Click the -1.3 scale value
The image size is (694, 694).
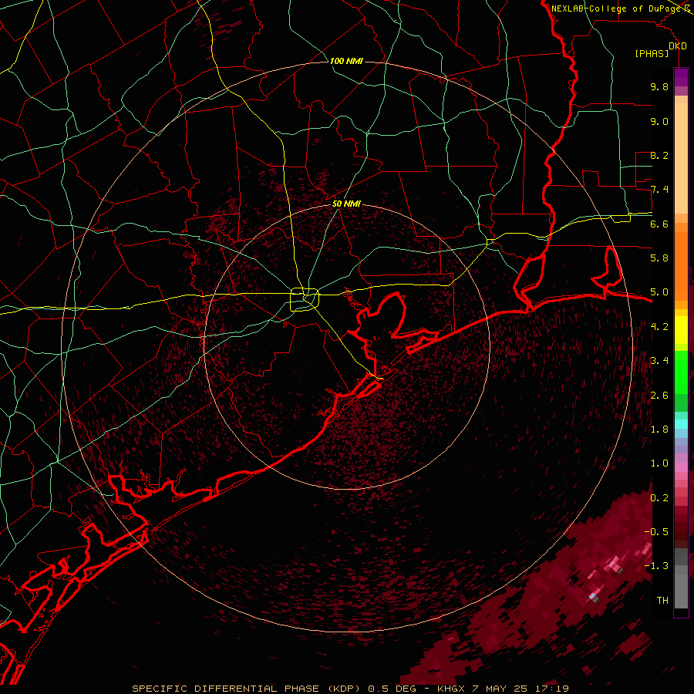656,566
